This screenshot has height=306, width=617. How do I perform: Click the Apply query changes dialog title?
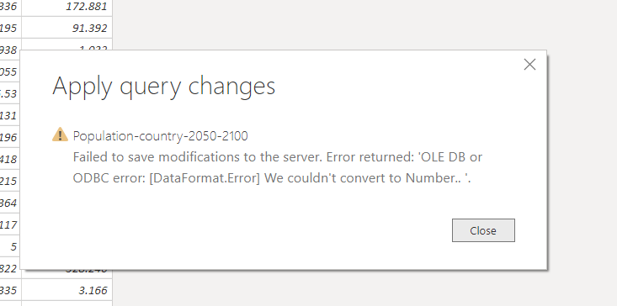[163, 86]
